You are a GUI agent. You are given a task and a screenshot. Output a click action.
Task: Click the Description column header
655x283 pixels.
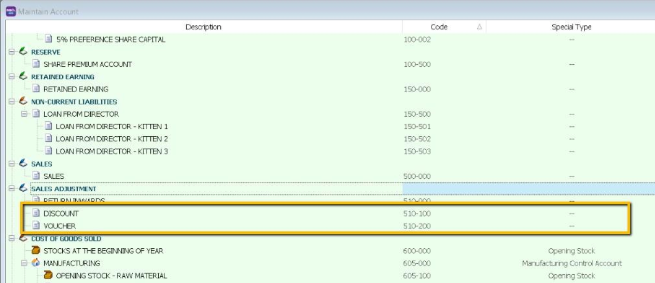(203, 27)
